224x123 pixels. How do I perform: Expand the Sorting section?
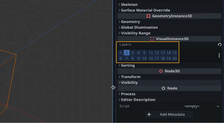(169, 65)
